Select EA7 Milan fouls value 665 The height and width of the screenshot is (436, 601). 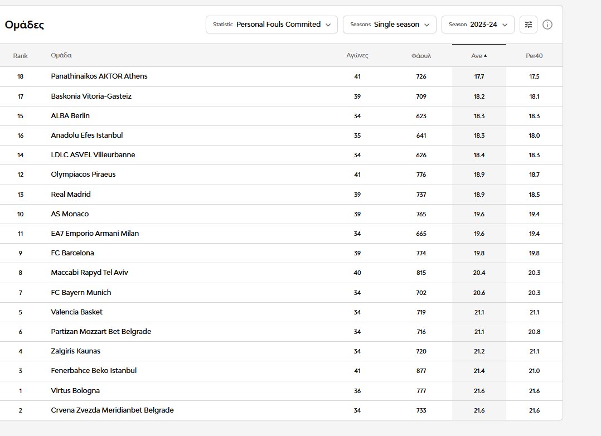coord(421,234)
